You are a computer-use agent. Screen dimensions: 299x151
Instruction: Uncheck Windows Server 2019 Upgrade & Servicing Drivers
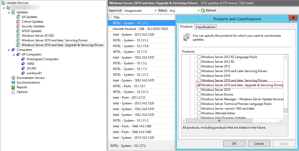[x=199, y=85]
